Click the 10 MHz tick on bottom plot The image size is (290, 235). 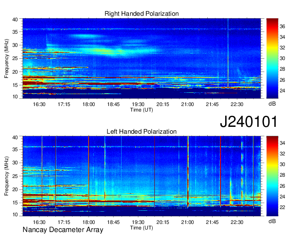(15, 215)
